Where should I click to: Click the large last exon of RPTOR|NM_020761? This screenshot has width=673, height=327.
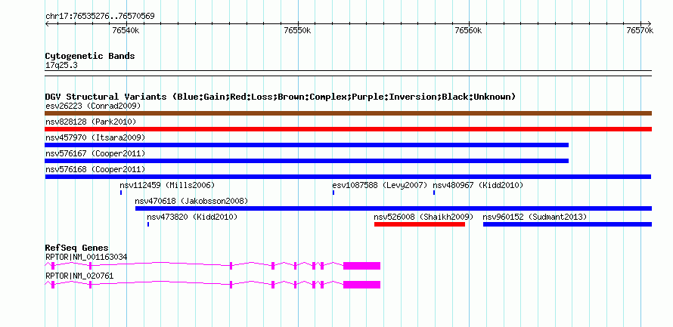pos(361,285)
